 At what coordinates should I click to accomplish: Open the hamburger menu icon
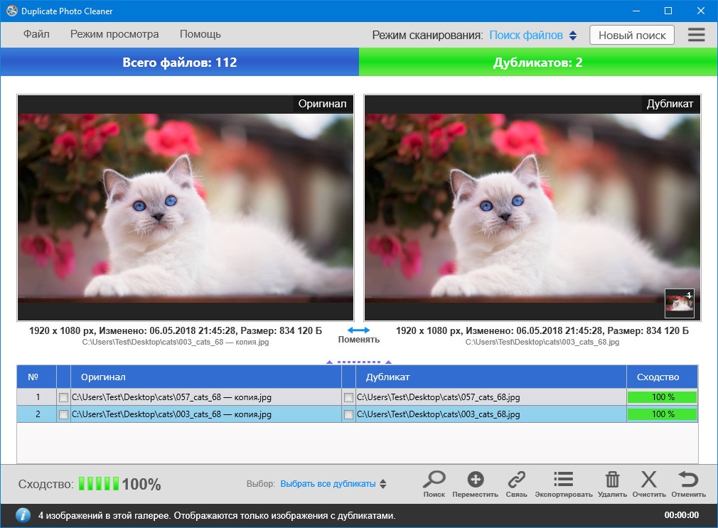[696, 35]
